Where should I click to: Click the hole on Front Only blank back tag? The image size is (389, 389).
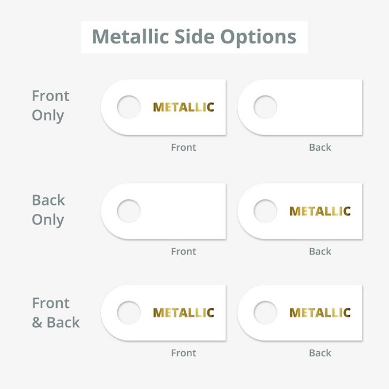pyautogui.click(x=265, y=107)
